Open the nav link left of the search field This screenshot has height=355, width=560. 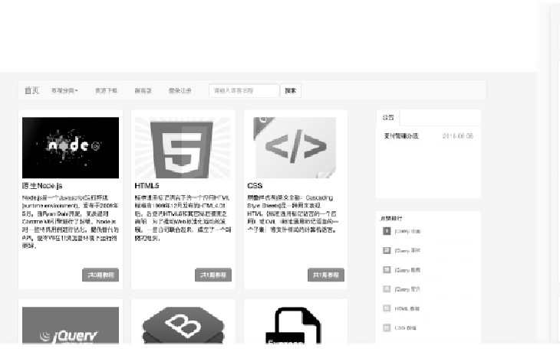coord(180,90)
